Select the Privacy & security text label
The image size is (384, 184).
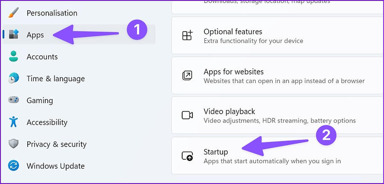click(x=57, y=144)
